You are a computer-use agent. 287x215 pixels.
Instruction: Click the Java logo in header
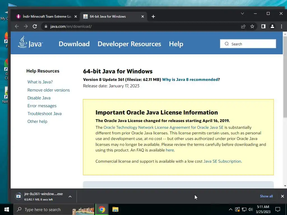click(x=30, y=42)
